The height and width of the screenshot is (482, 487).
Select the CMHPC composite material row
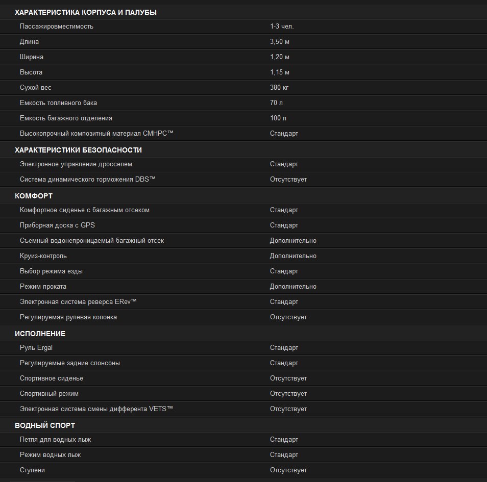[x=243, y=134]
